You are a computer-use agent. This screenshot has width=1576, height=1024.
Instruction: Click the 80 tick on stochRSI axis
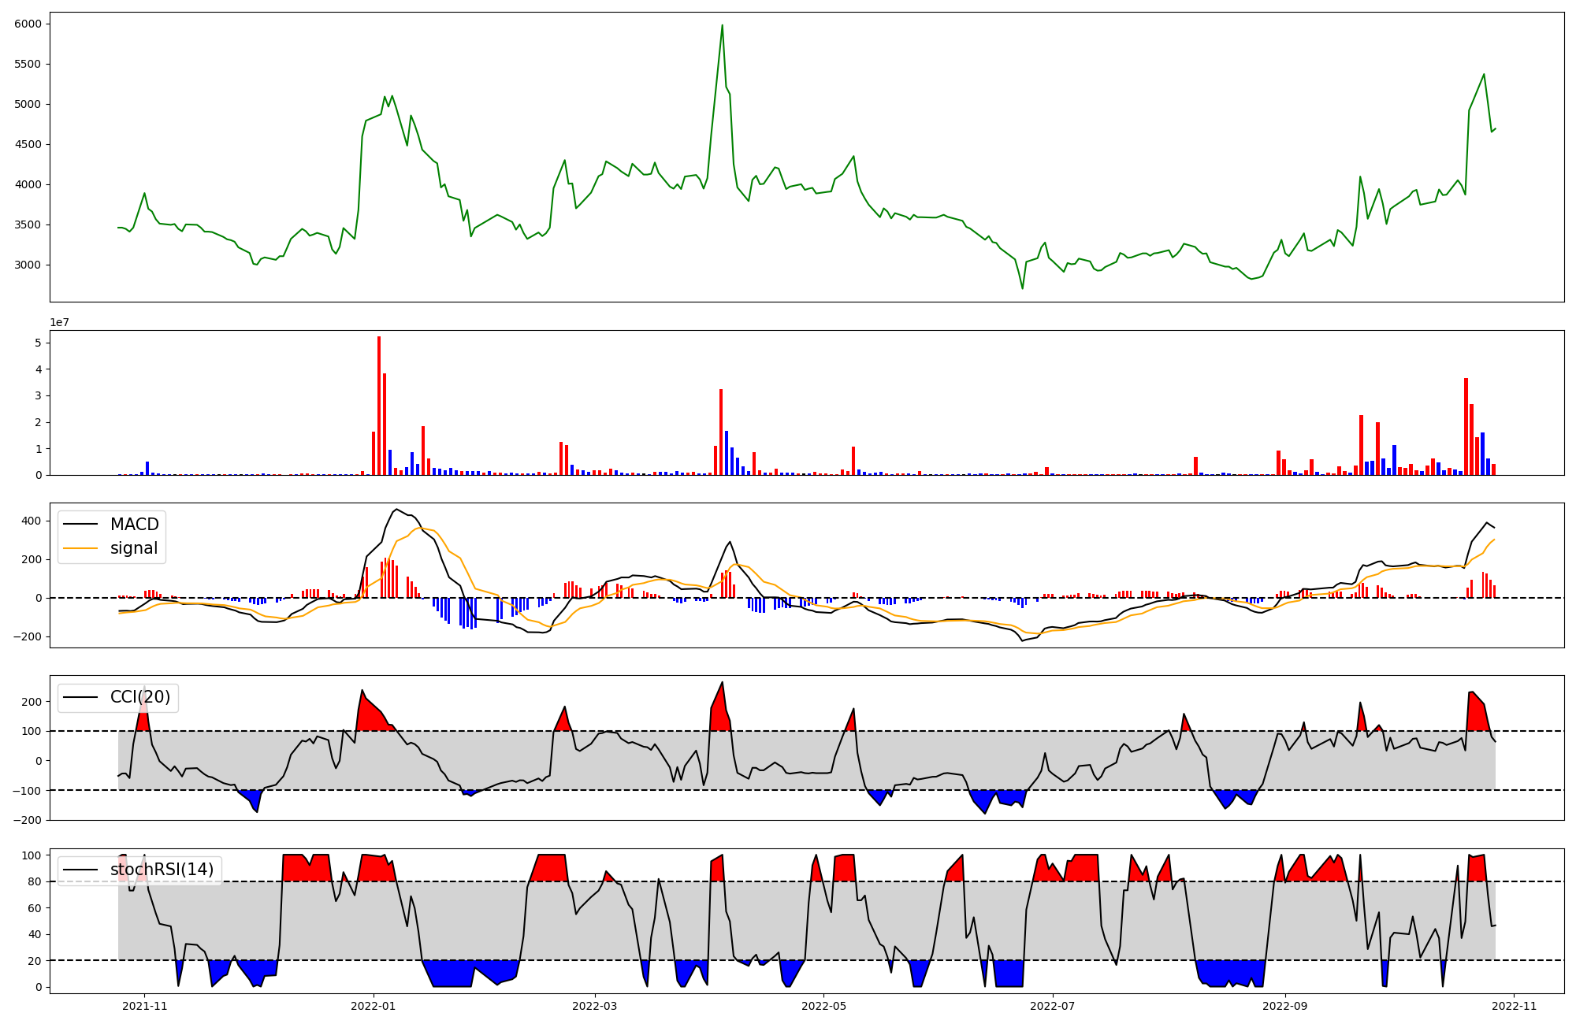(x=35, y=882)
